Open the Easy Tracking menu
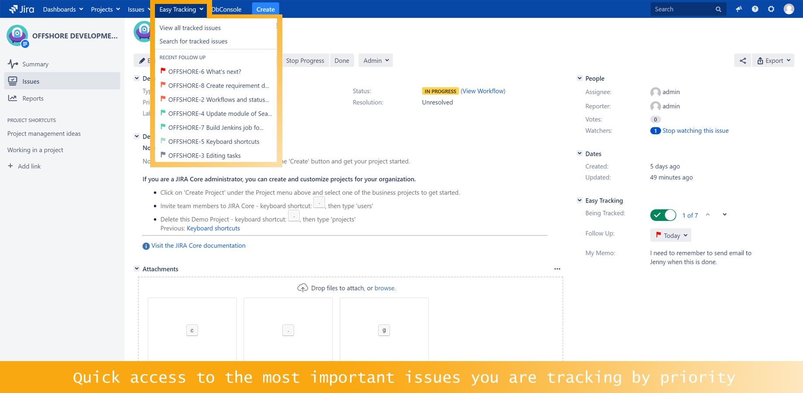Image resolution: width=803 pixels, height=393 pixels. point(181,9)
